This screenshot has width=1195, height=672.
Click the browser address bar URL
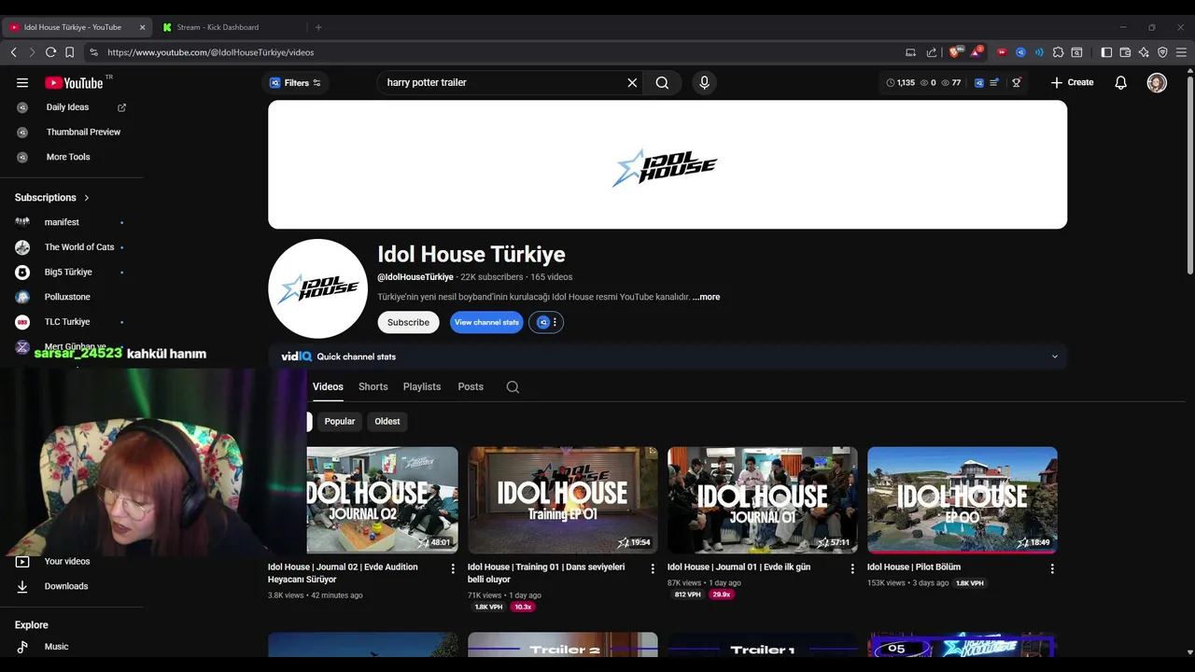point(210,52)
